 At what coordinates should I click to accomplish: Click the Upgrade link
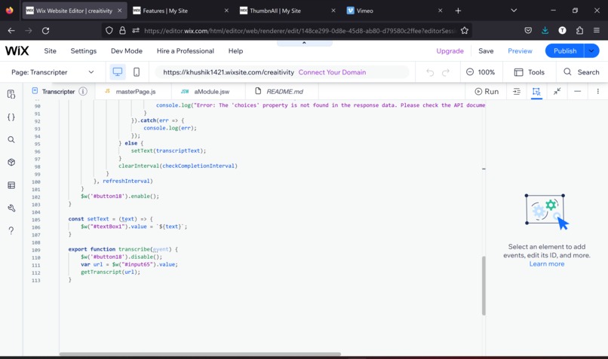coord(450,50)
